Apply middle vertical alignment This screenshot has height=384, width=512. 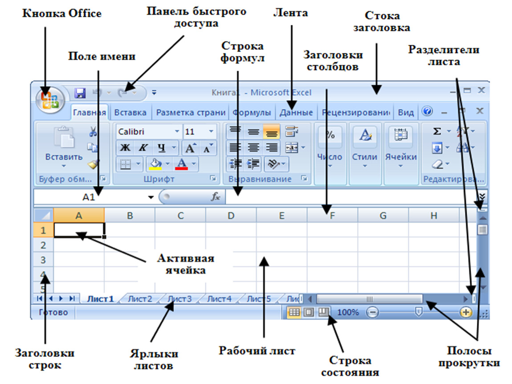253,131
